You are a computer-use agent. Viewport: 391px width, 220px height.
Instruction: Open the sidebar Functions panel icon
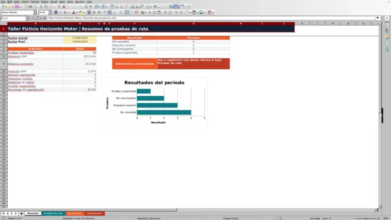(x=387, y=49)
